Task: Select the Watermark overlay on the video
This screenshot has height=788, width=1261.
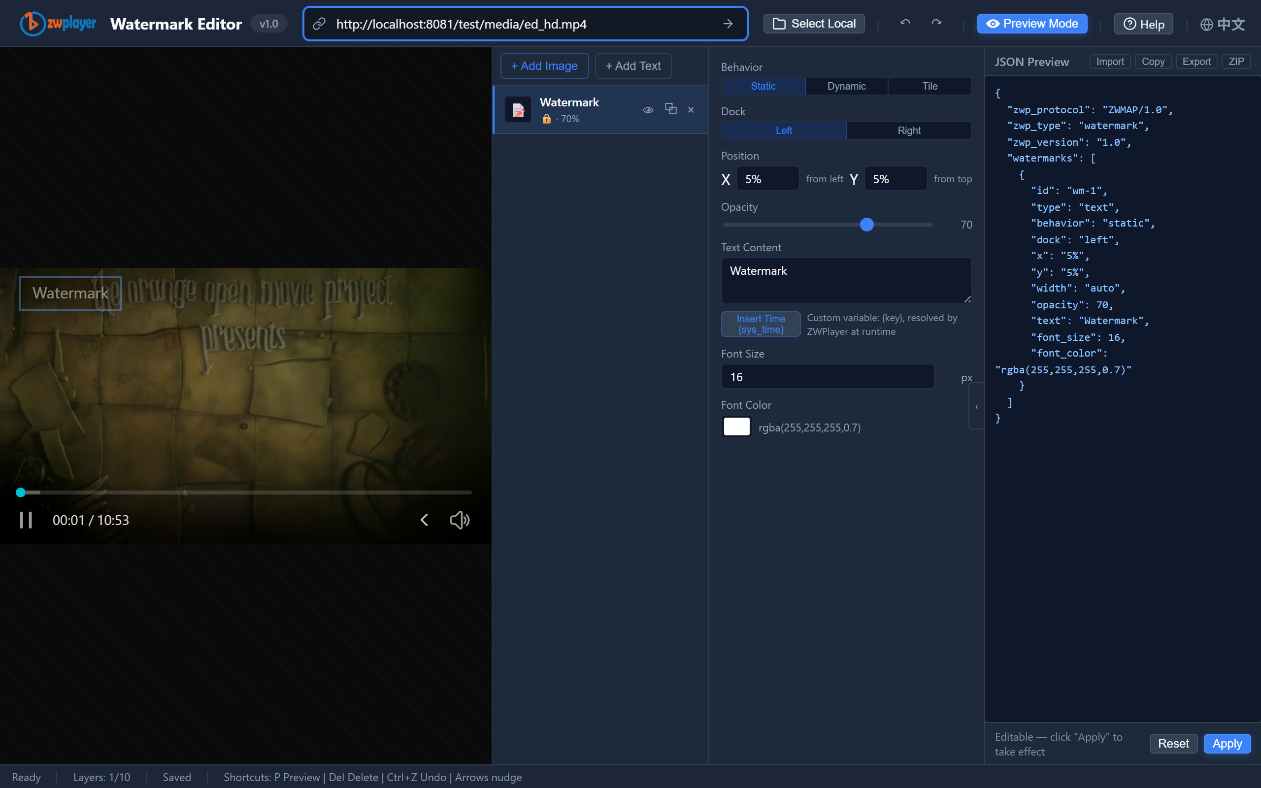Action: (70, 293)
